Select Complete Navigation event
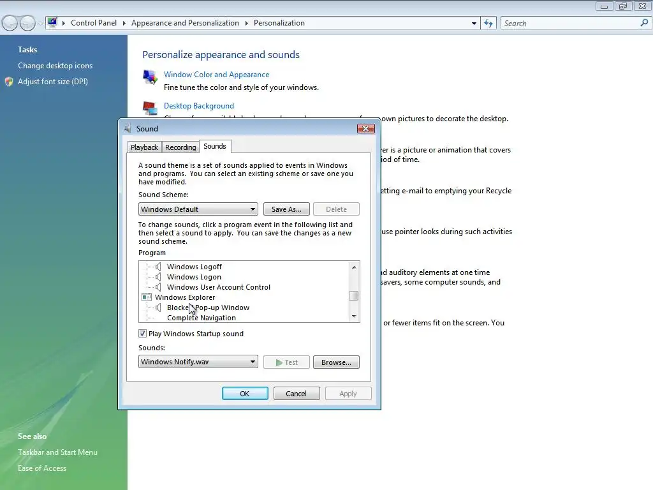Image resolution: width=653 pixels, height=490 pixels. click(202, 318)
